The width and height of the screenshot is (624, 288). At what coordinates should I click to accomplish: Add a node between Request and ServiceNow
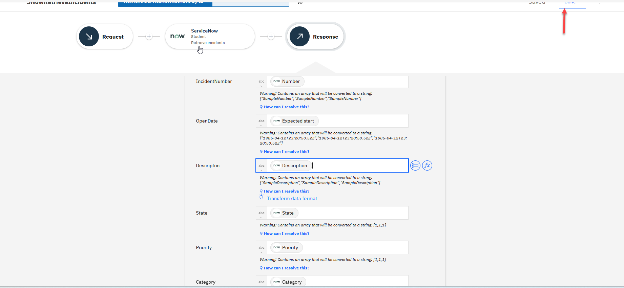pyautogui.click(x=149, y=37)
